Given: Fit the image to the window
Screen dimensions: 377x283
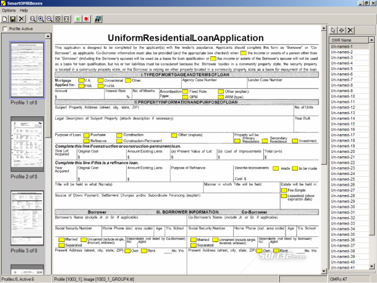Looking at the screenshot, I should click(58, 19).
